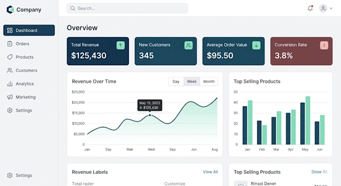This screenshot has height=186, width=341.
Task: Click the 3.8% Conversion Rate value
Action: click(x=284, y=56)
